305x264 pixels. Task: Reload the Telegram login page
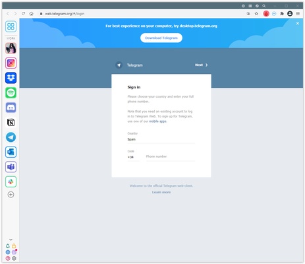click(x=23, y=14)
